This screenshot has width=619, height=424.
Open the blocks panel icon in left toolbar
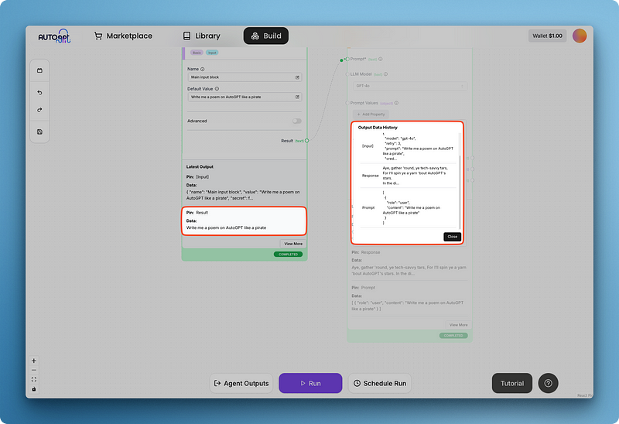click(x=39, y=70)
